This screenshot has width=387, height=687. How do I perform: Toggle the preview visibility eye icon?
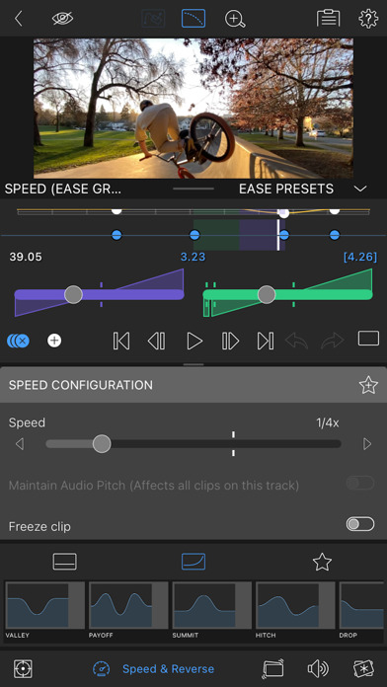click(62, 19)
